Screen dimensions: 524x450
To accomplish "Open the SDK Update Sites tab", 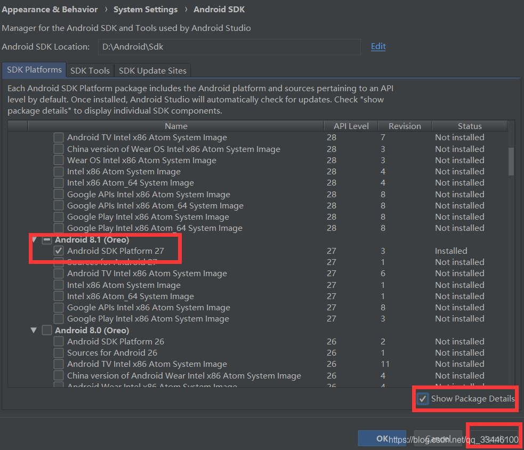I will [x=152, y=70].
